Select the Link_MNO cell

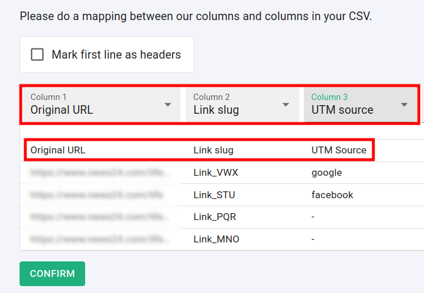point(216,239)
